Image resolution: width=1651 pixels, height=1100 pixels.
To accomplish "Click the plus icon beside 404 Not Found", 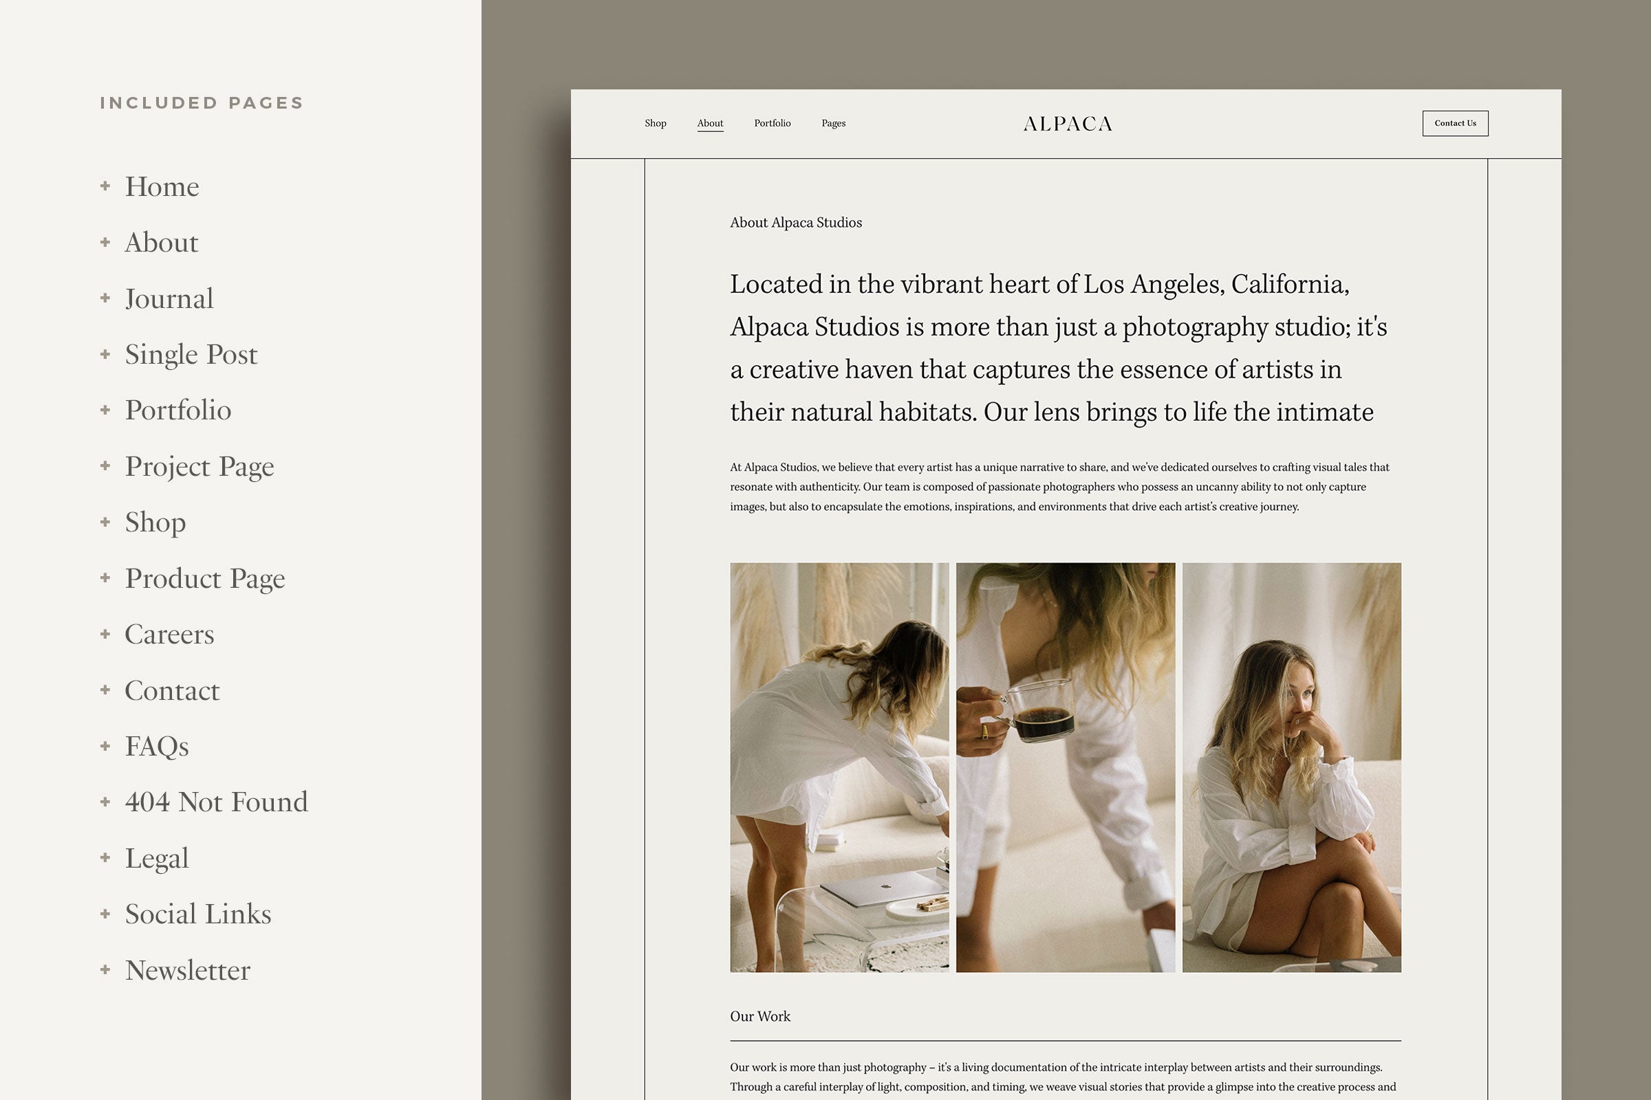I will point(105,802).
